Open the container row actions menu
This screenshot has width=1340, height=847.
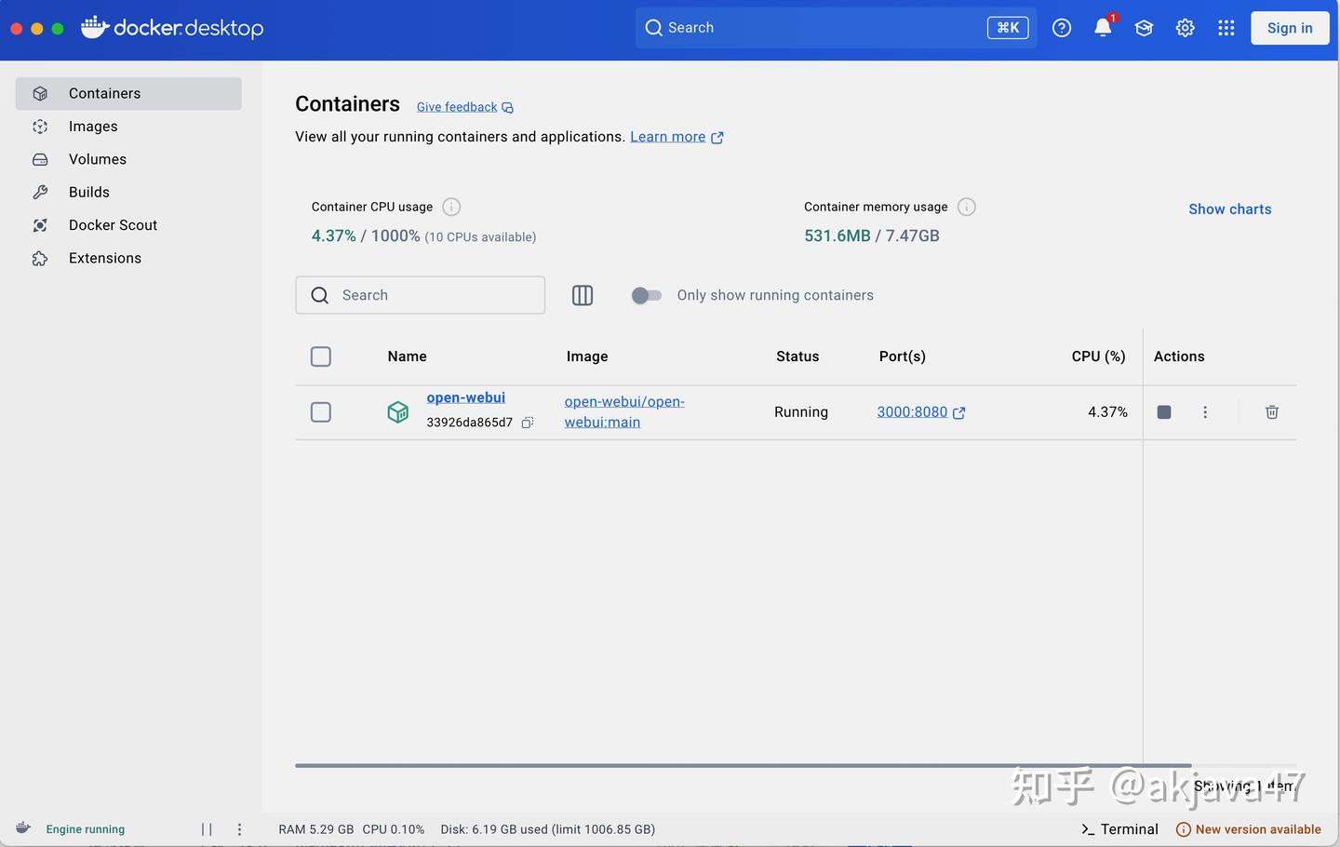[1204, 411]
